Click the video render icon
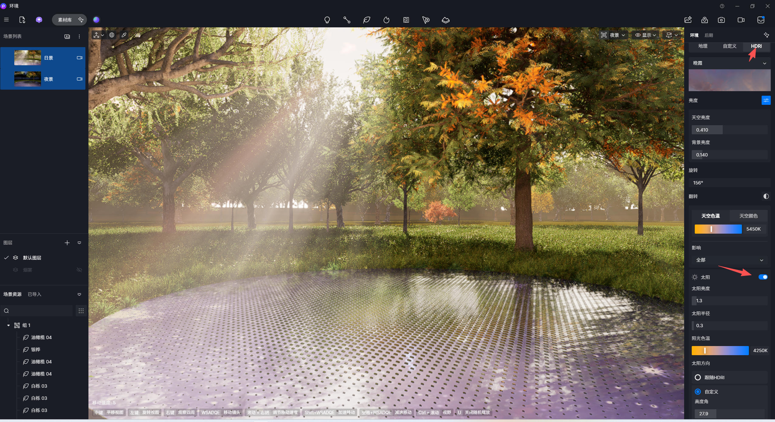The width and height of the screenshot is (775, 422). (741, 20)
